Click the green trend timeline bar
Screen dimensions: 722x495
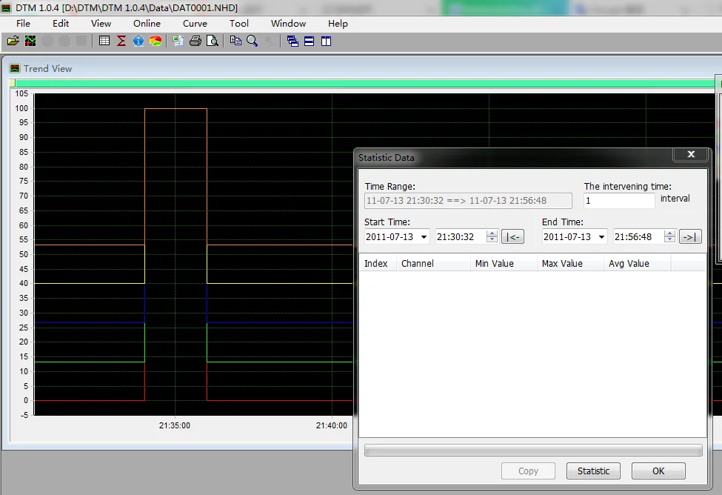pos(364,84)
